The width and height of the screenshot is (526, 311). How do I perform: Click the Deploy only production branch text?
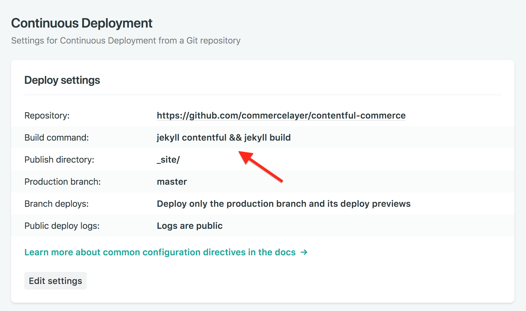(283, 203)
